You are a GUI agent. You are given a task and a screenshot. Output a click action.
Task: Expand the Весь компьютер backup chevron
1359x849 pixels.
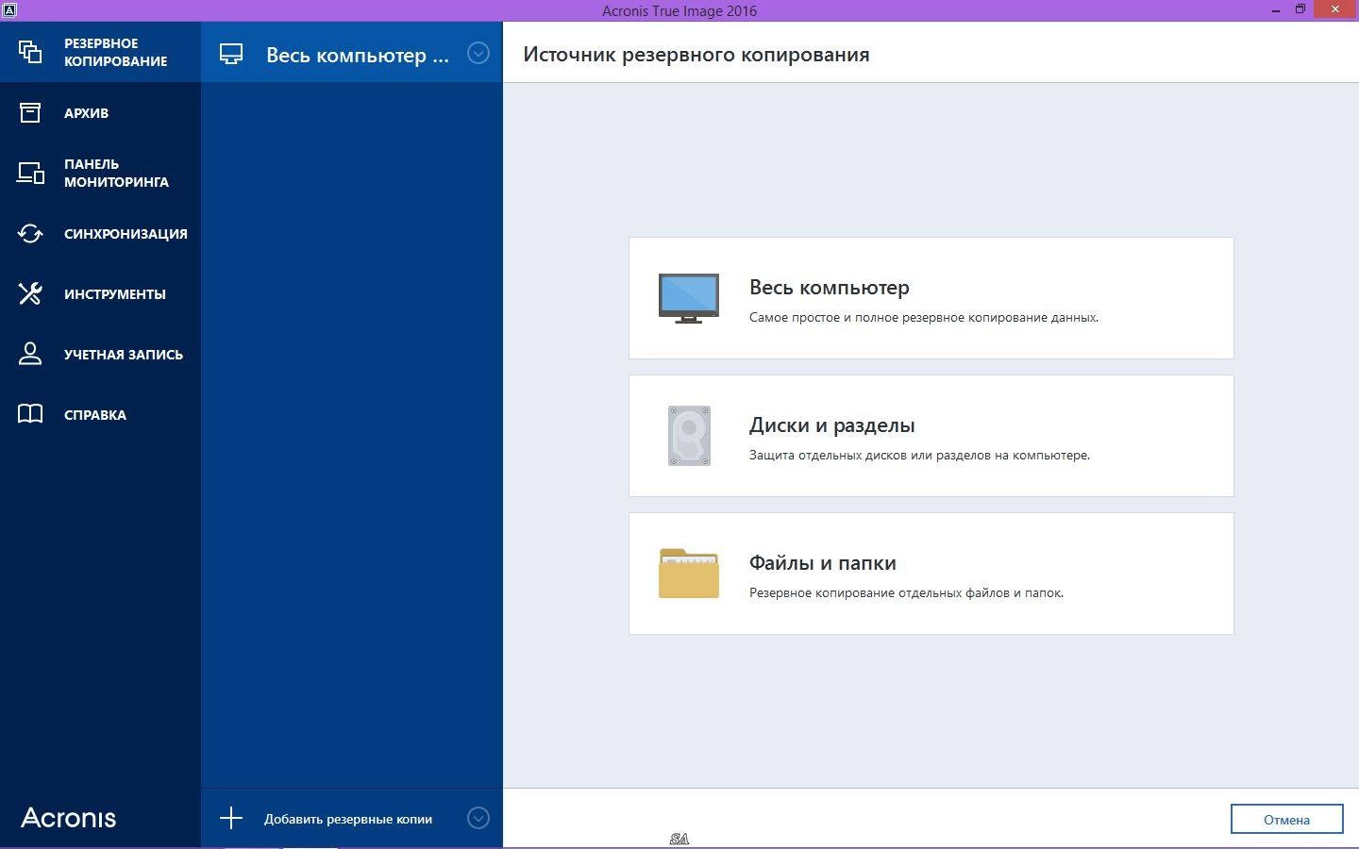[x=478, y=53]
